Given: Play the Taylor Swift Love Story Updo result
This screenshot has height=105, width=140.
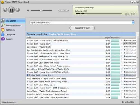Looking at the screenshot, I should (122, 85).
